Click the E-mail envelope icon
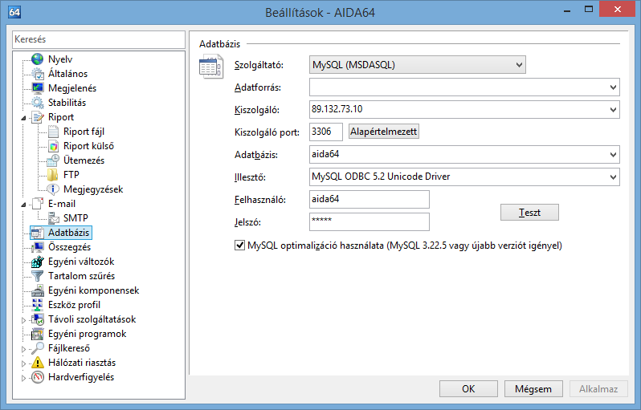The height and width of the screenshot is (410, 641). coord(37,203)
